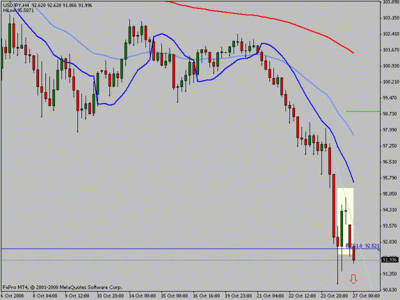Viewport: 400px width, 300px height.
Task: Click the 90.630 price axis label
Action: point(390,290)
